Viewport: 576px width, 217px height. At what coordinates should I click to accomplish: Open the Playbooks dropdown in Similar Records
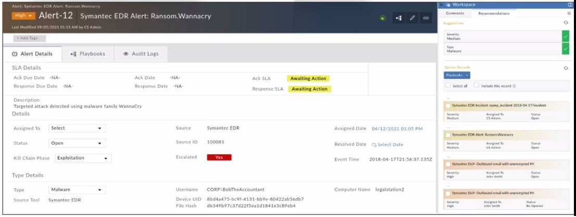[x=457, y=75]
